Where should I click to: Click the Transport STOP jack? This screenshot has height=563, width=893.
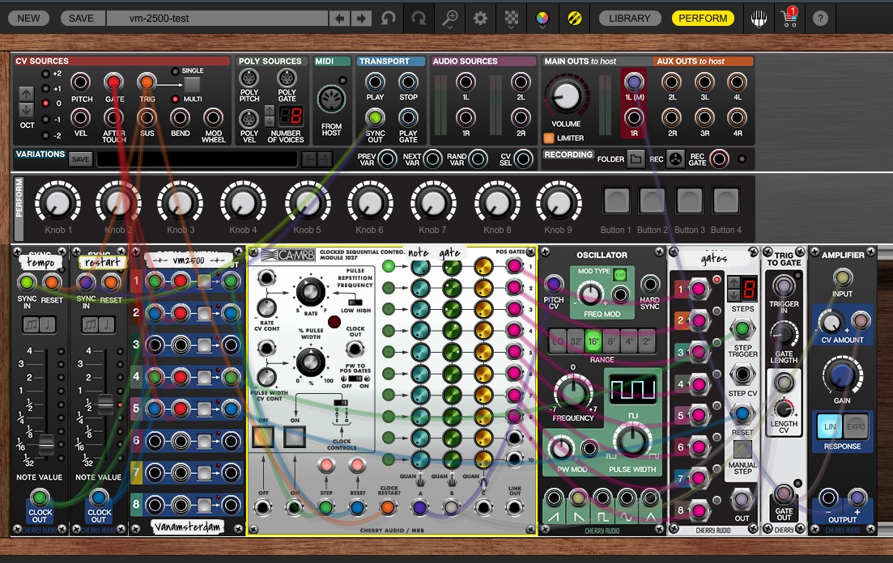pyautogui.click(x=408, y=83)
